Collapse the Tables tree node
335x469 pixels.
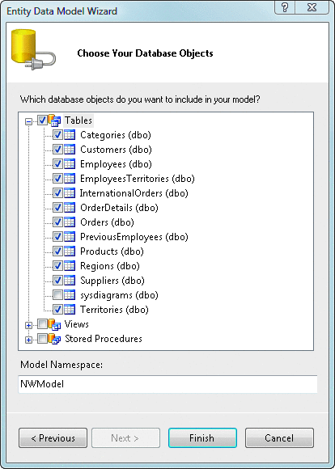29,121
